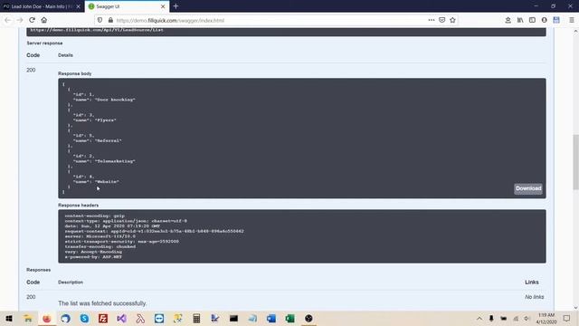579x326 pixels.
Task: Open the Windows notification center
Action: point(567,318)
